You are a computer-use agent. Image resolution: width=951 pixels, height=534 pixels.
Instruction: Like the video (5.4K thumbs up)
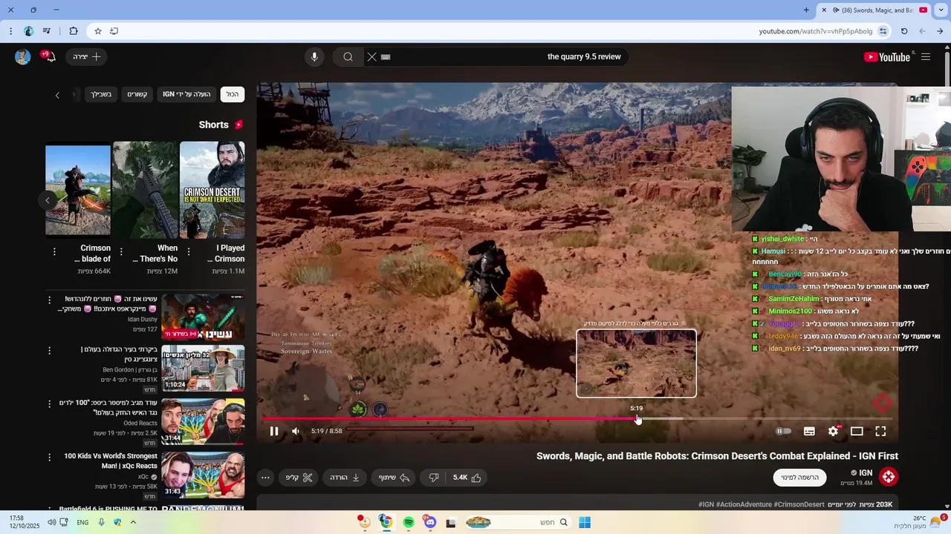point(467,478)
